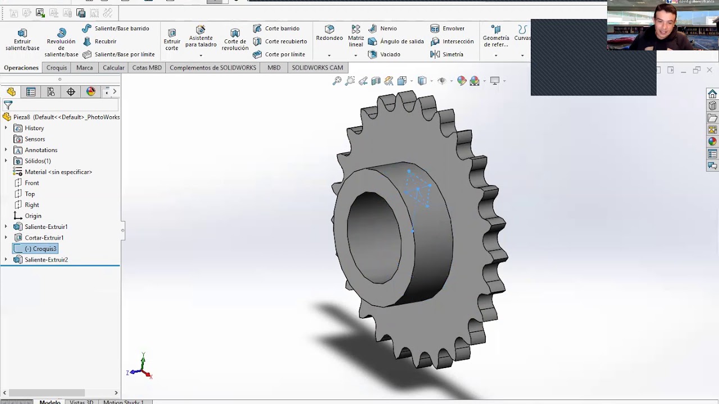Activate the Simetría mirror tool
The image size is (719, 404).
click(x=447, y=54)
